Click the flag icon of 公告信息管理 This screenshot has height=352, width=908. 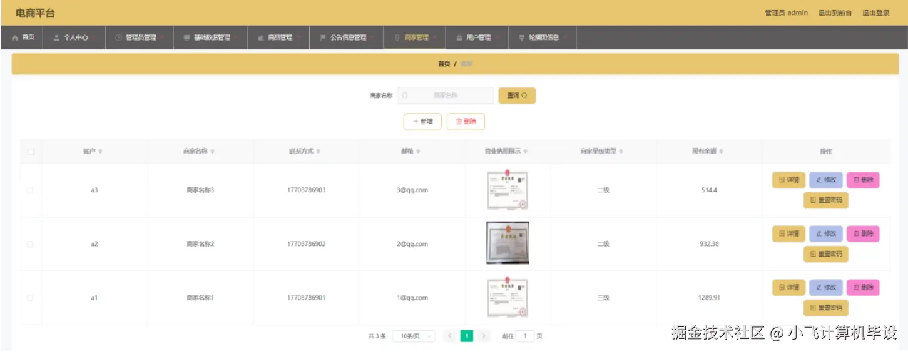[x=323, y=37]
